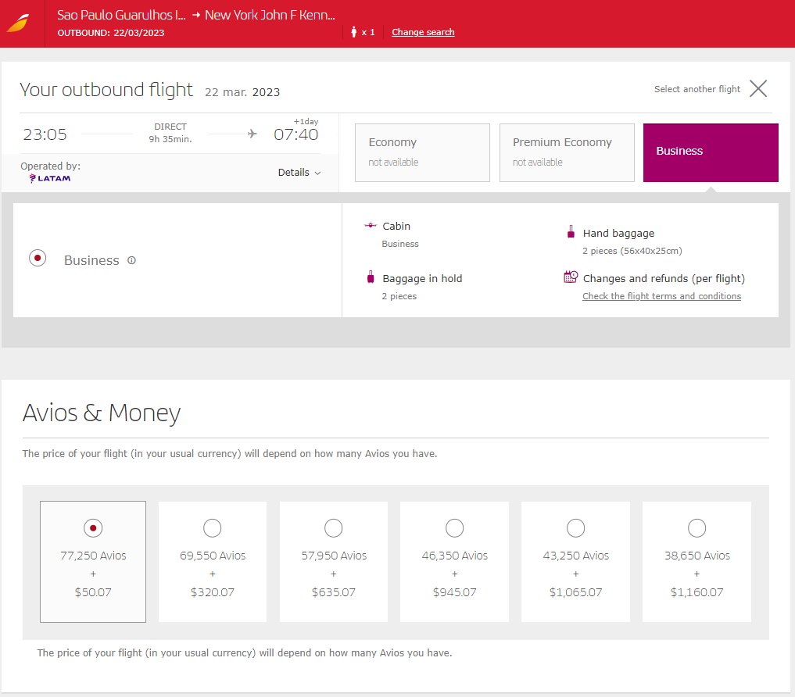The width and height of the screenshot is (795, 697).
Task: Select the Business fare radio button
Action: [37, 259]
